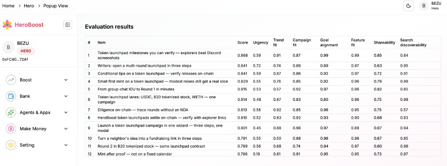Click the HERO badge

26,51
